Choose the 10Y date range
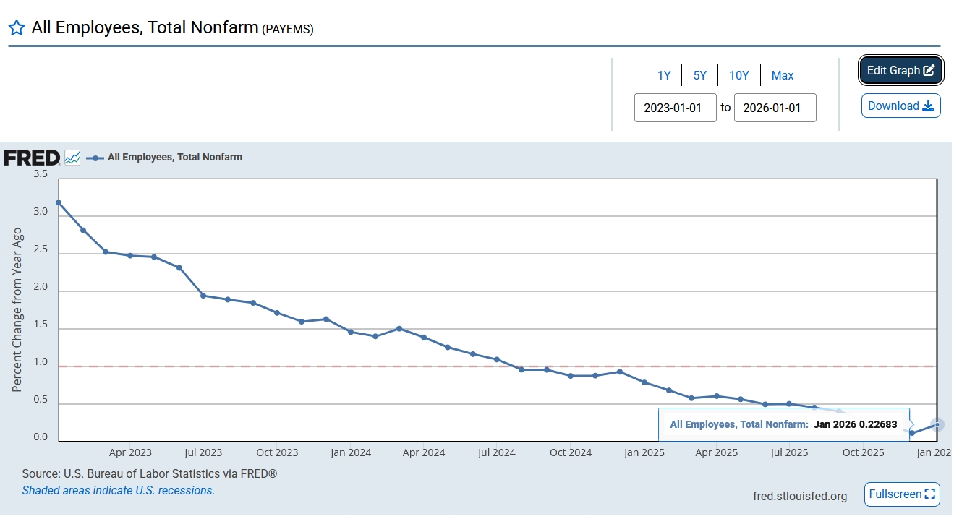This screenshot has height=519, width=954. tap(738, 76)
